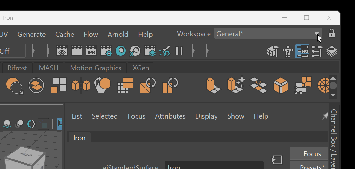
Task: Toggle the pin icon in Attribute Editor
Action: click(x=325, y=116)
